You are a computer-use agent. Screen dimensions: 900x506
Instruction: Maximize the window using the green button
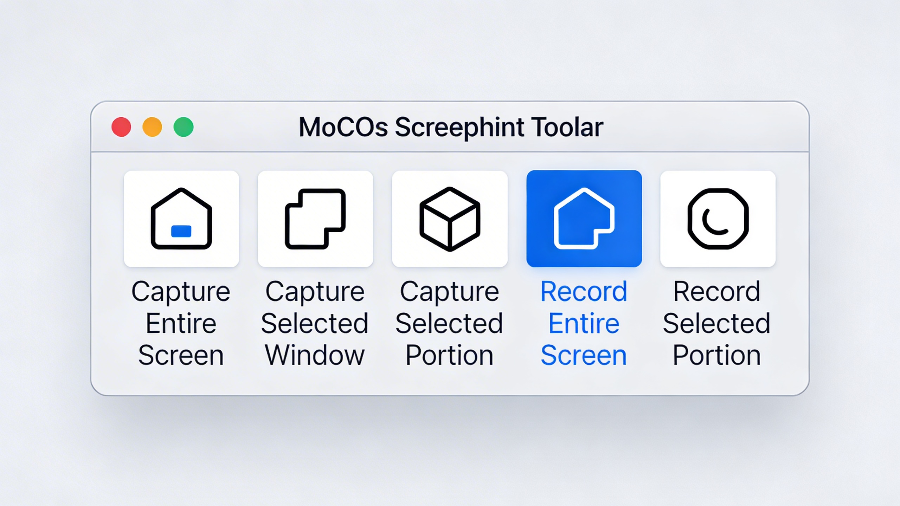pos(184,127)
